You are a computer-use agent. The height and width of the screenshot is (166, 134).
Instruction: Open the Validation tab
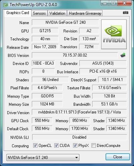[x=57, y=13]
